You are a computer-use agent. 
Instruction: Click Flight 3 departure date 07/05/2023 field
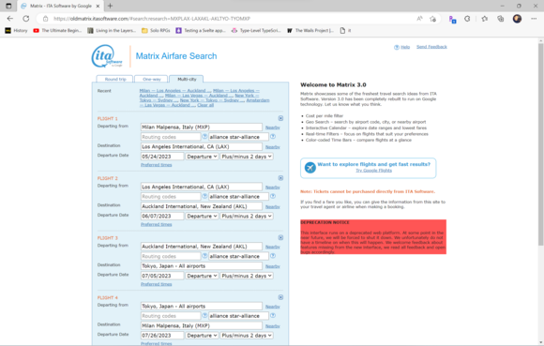pyautogui.click(x=162, y=276)
